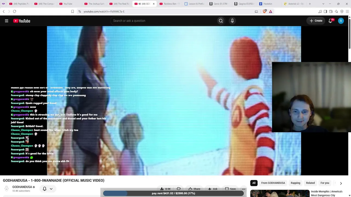Save the video to a playlist
351x197 pixels.
(x=230, y=189)
